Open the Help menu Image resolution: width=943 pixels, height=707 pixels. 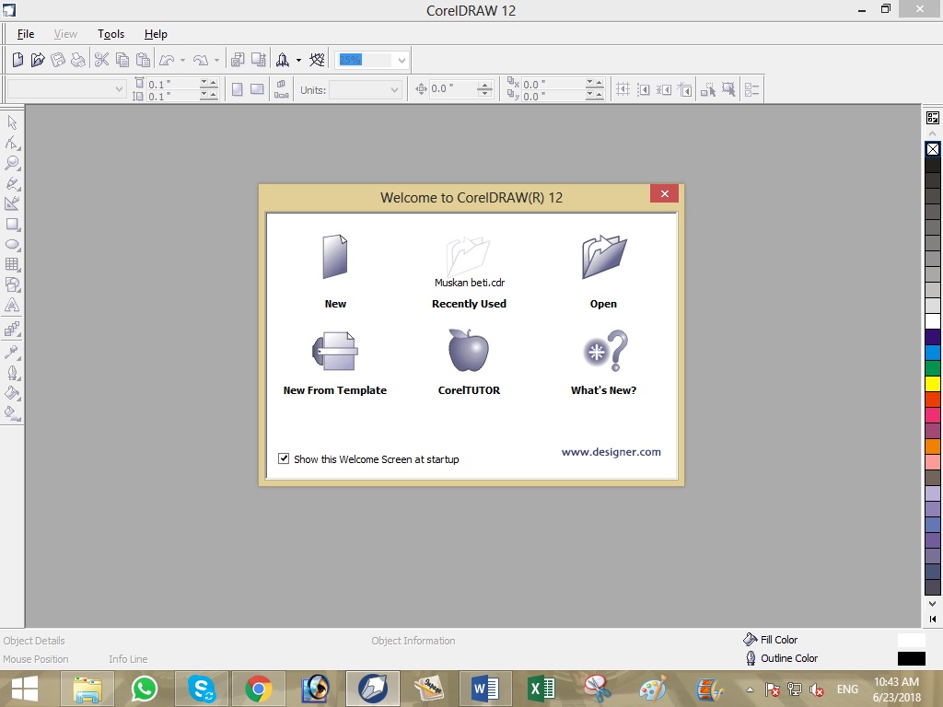tap(156, 33)
